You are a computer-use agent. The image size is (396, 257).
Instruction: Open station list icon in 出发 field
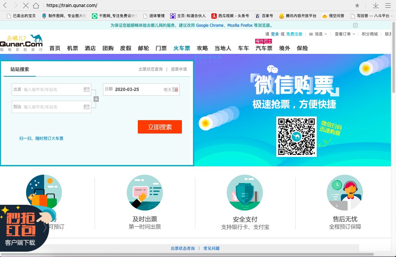[x=87, y=89]
